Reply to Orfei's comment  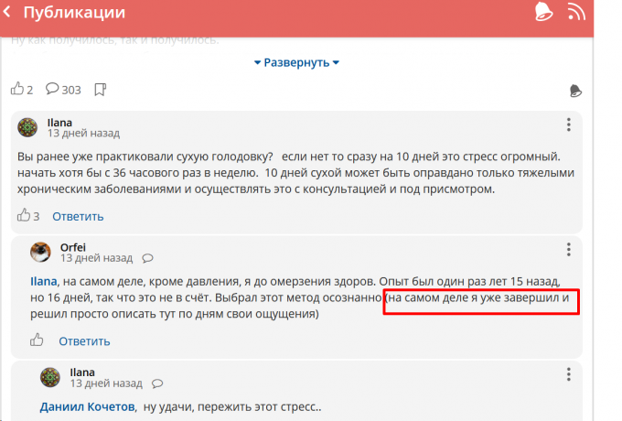click(x=84, y=340)
